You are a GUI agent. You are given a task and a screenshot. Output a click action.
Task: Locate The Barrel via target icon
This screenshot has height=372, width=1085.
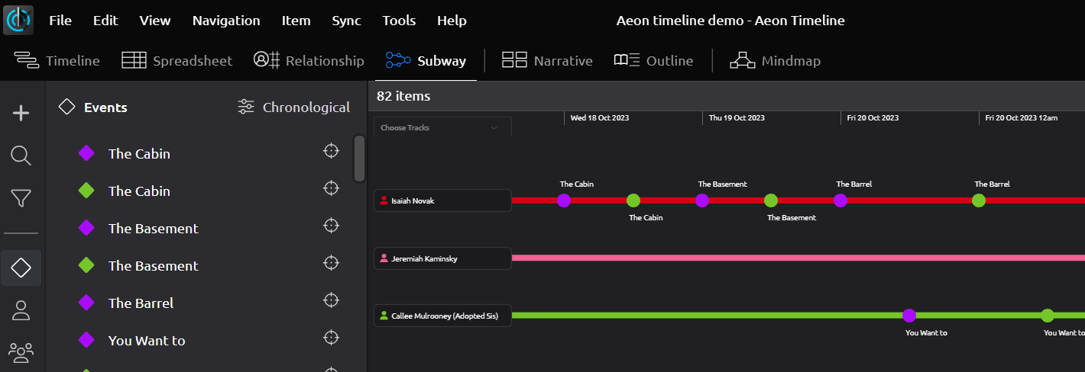(331, 300)
